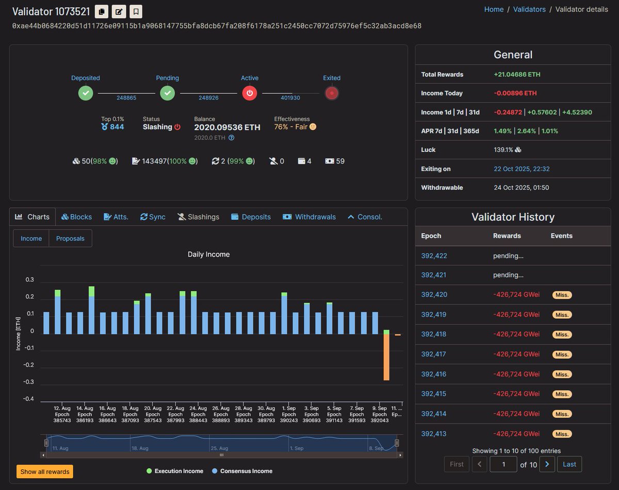Viewport: 619px width, 490px height.
Task: Open the Slashings tab
Action: click(x=198, y=217)
